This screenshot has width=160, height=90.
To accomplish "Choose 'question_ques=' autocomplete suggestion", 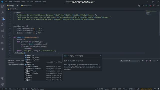I will (43, 60).
